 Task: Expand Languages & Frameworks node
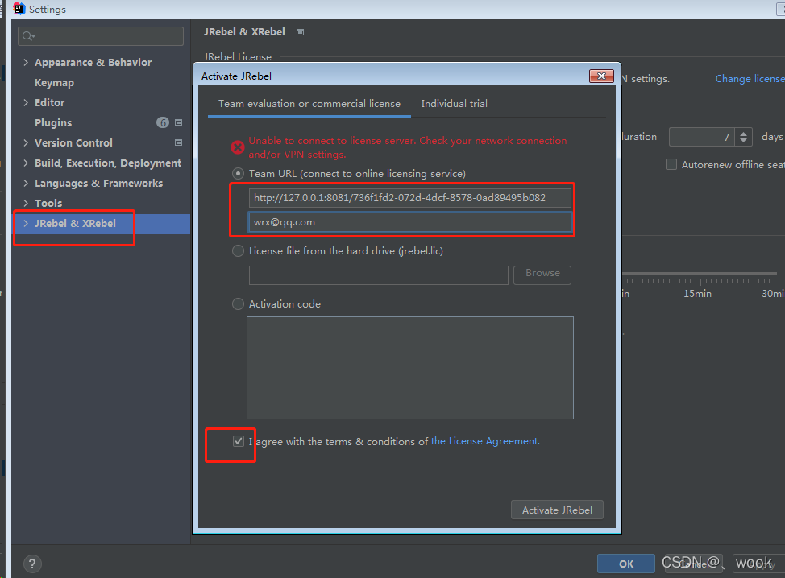click(x=26, y=183)
